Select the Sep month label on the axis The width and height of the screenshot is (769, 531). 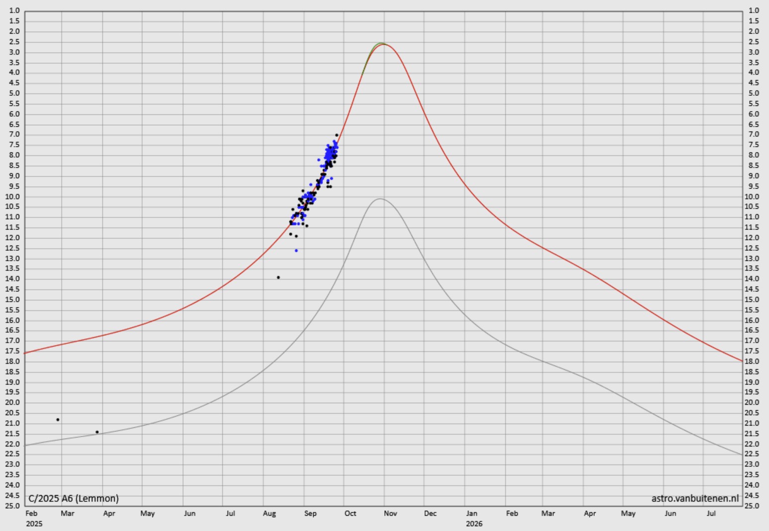[x=310, y=513]
